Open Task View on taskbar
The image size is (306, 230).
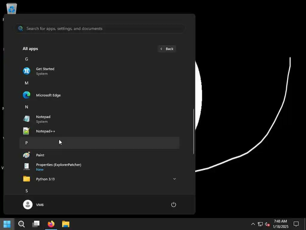point(36,224)
